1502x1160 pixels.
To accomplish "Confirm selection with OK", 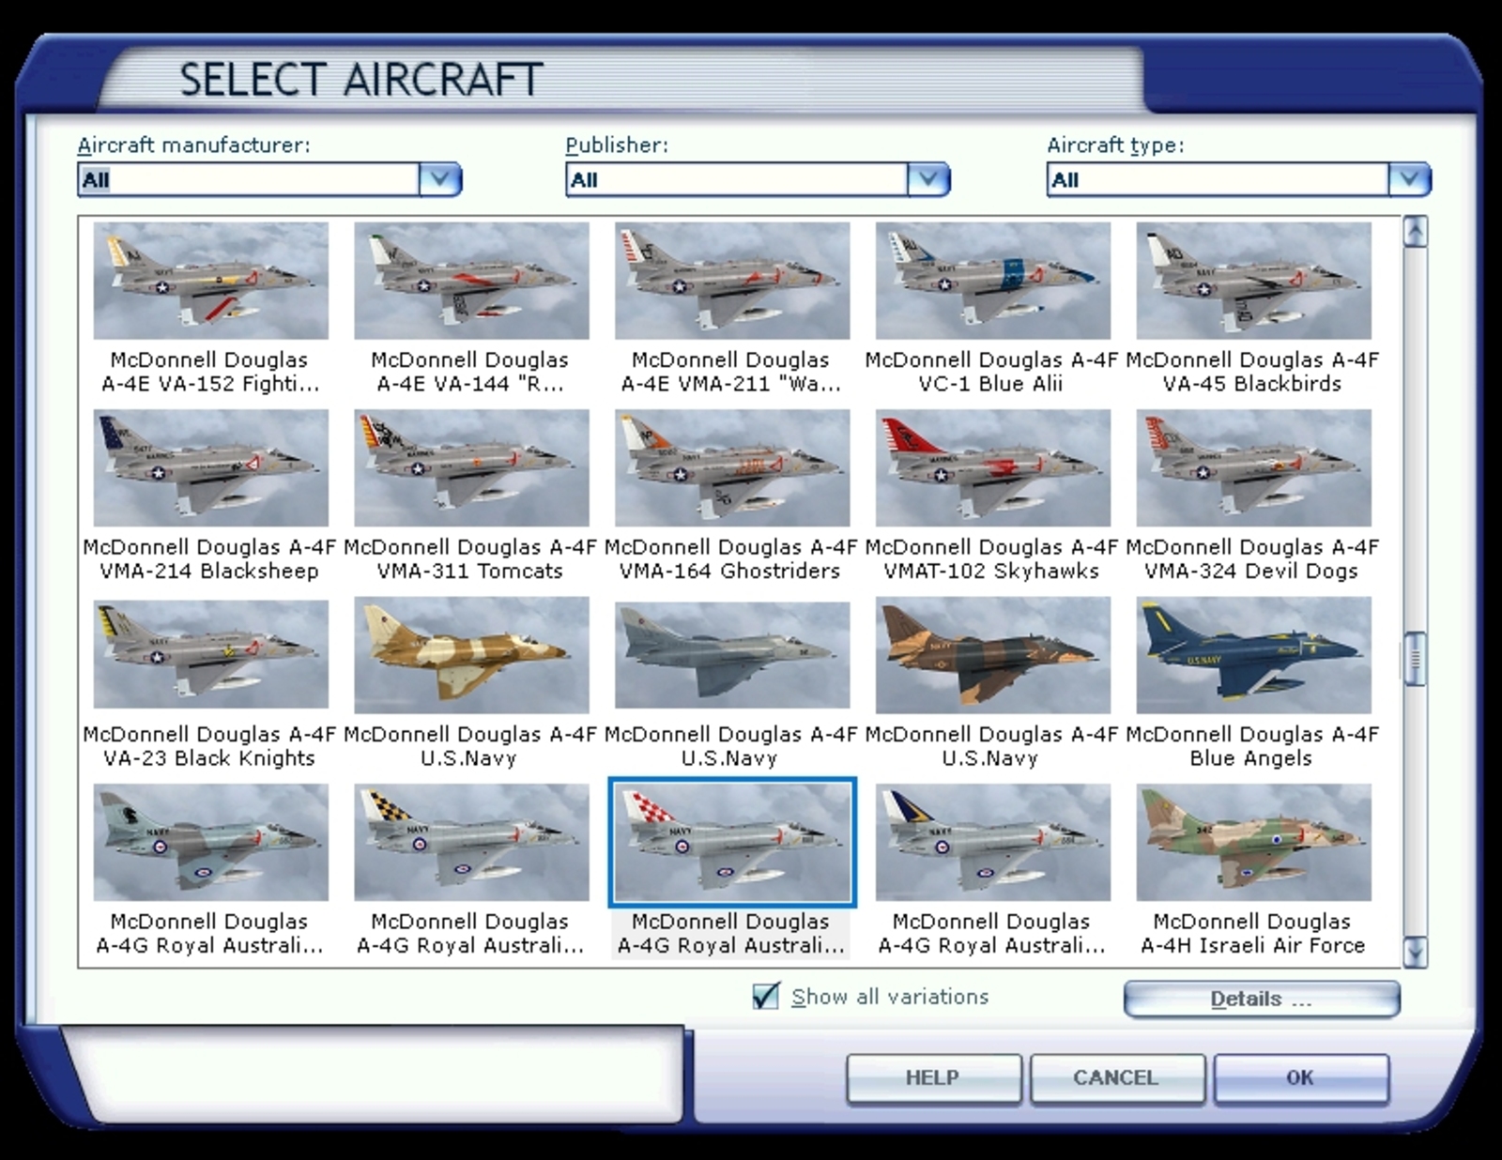I will click(x=1300, y=1078).
